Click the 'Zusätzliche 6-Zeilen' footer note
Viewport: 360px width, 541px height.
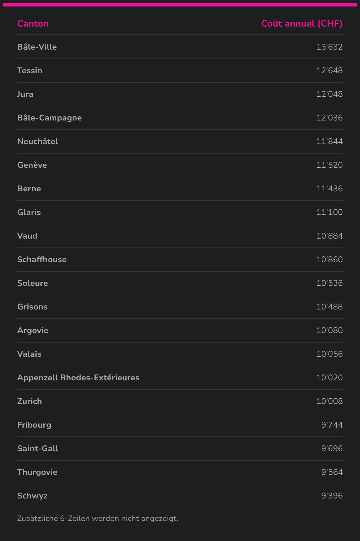click(98, 519)
